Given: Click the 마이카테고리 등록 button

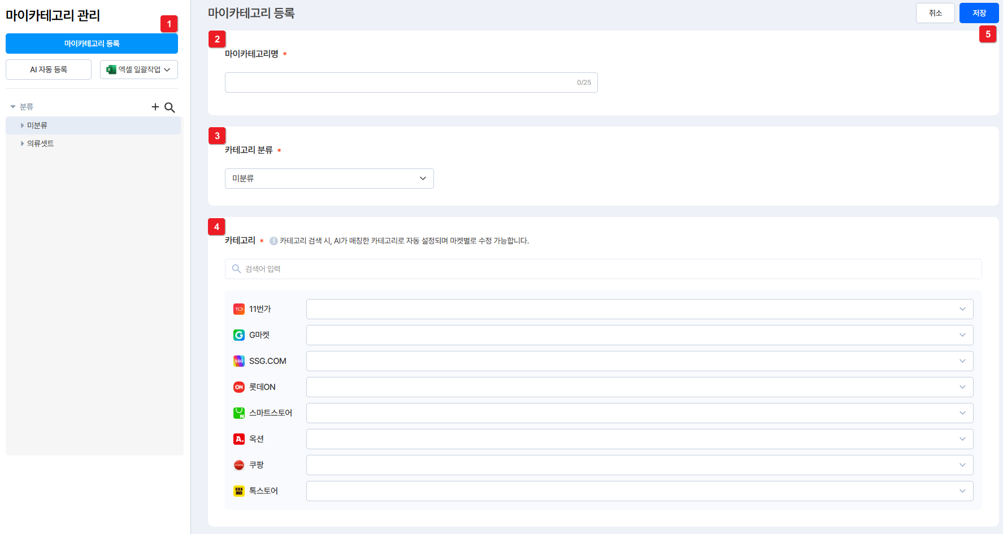Looking at the screenshot, I should [92, 44].
